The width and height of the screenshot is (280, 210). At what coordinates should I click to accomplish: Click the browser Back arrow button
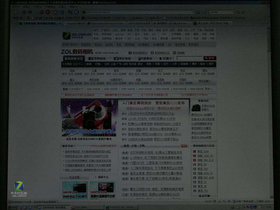pos(23,12)
